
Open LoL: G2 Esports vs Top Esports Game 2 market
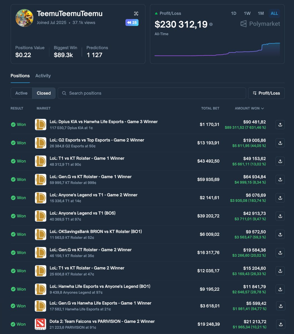[x=97, y=140]
